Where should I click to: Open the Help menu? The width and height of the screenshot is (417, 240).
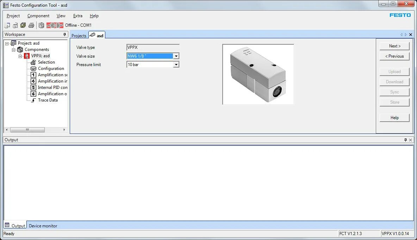[94, 16]
